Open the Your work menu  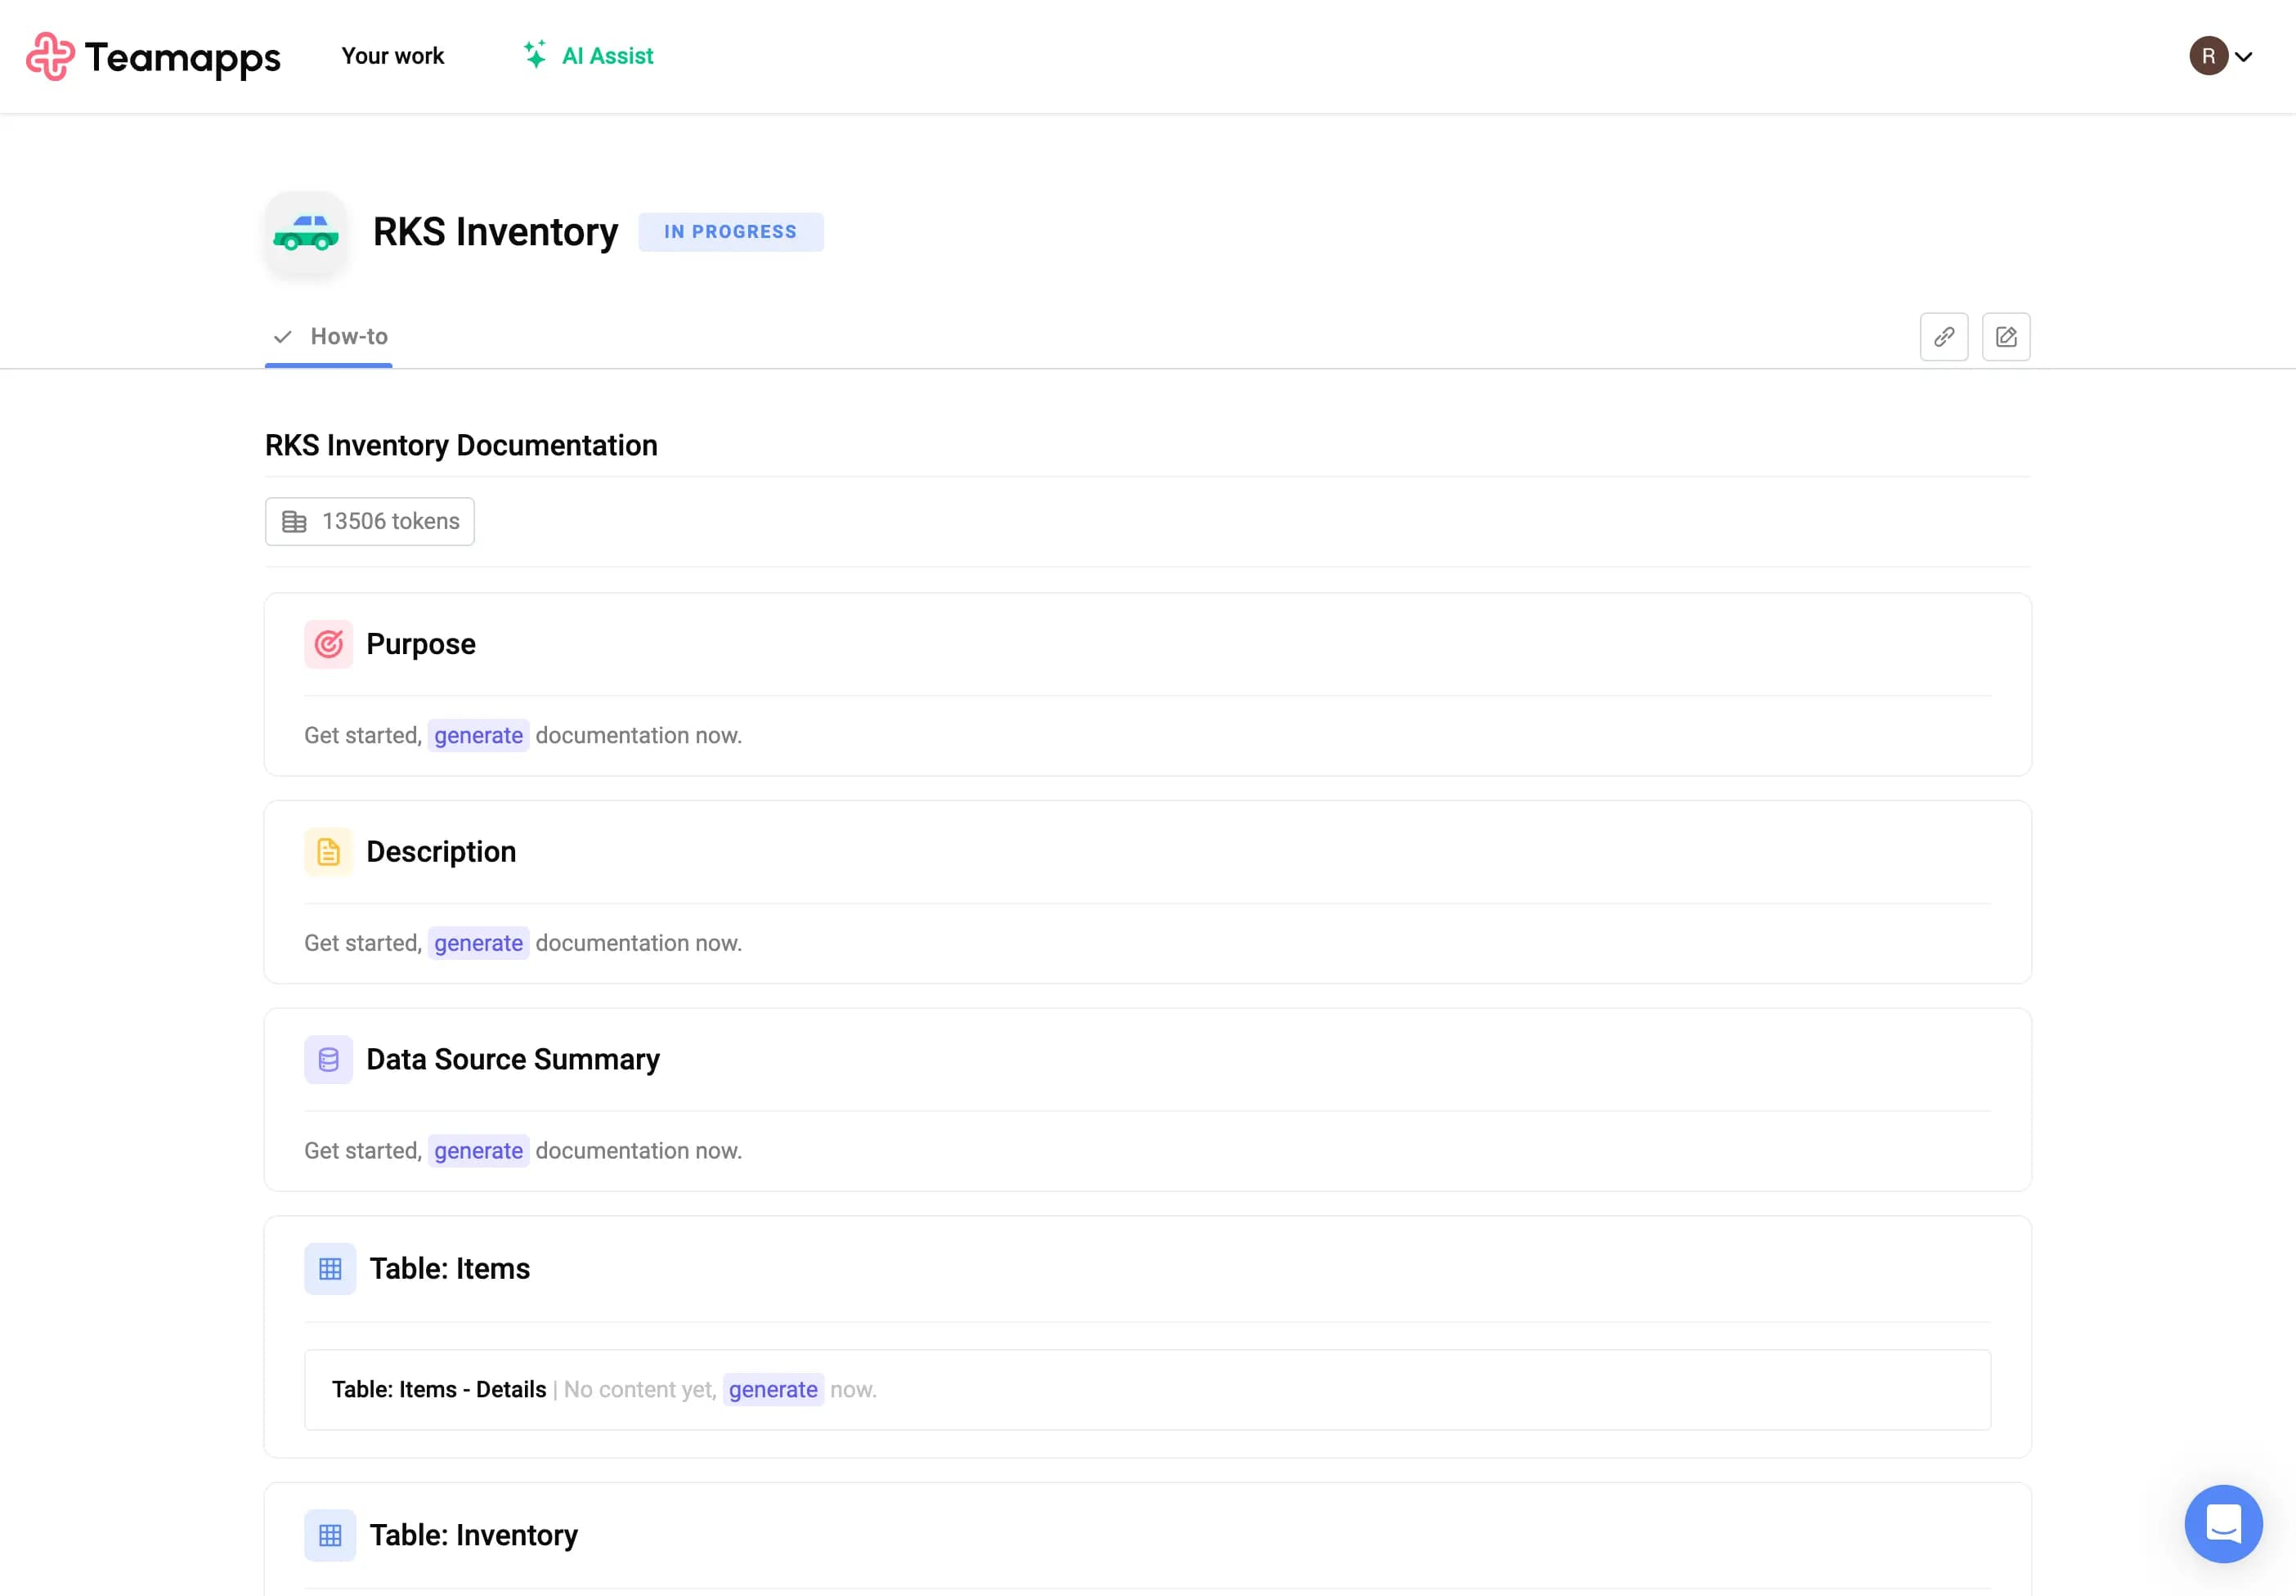coord(392,56)
